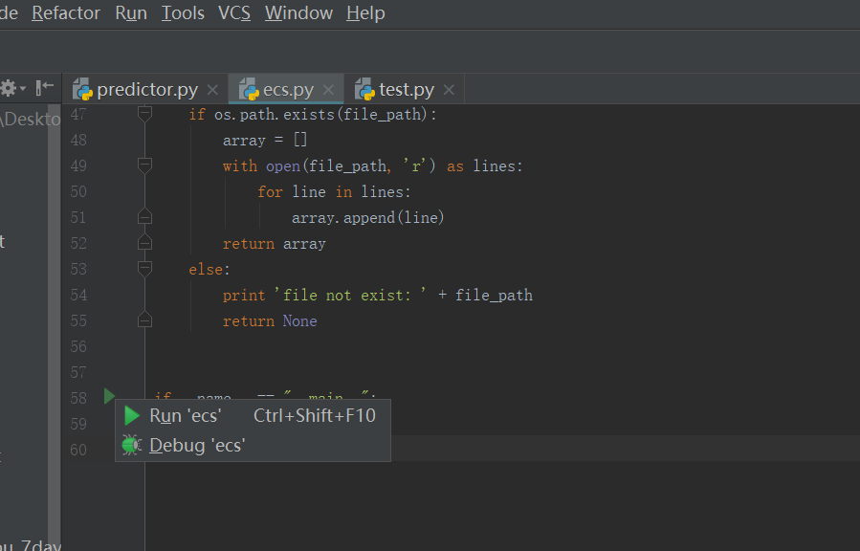Click 'for line in lines:' code
This screenshot has height=551, width=860.
pyautogui.click(x=334, y=192)
